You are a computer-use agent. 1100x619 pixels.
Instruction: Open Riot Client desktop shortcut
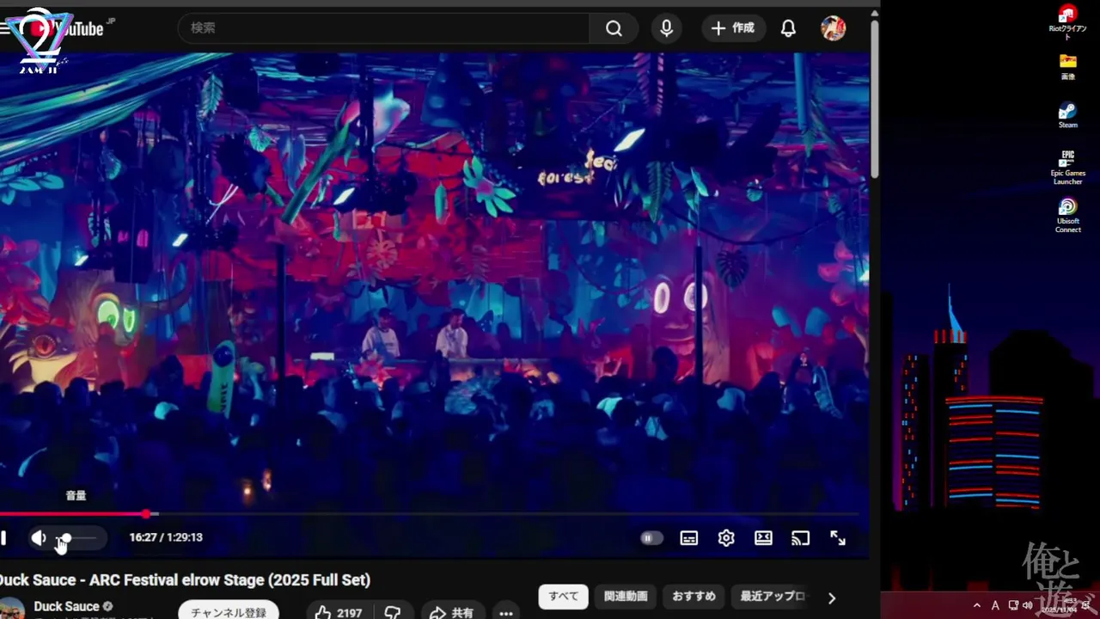tap(1067, 22)
